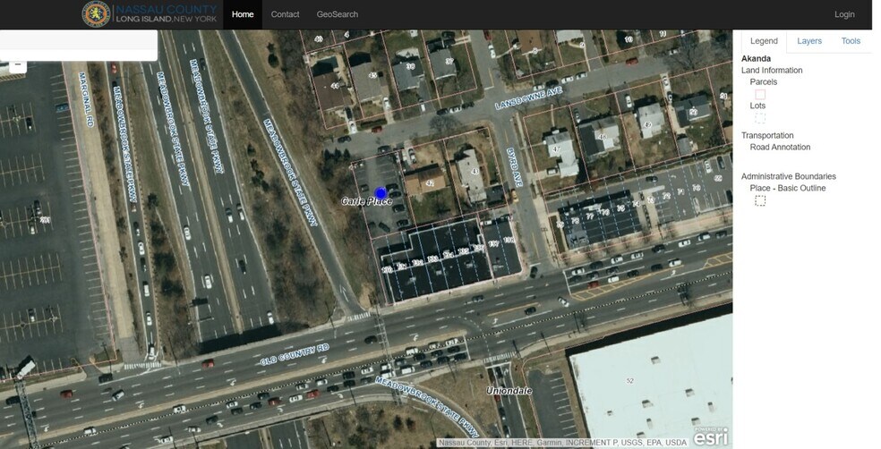Click the white search box panel
Screen dimensions: 881x449
click(79, 45)
